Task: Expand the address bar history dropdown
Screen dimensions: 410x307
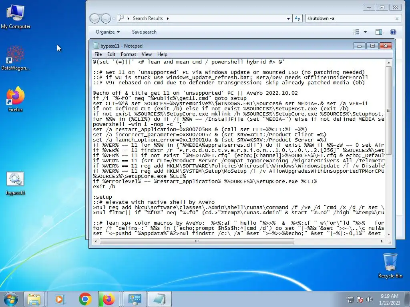Action: coord(288,18)
